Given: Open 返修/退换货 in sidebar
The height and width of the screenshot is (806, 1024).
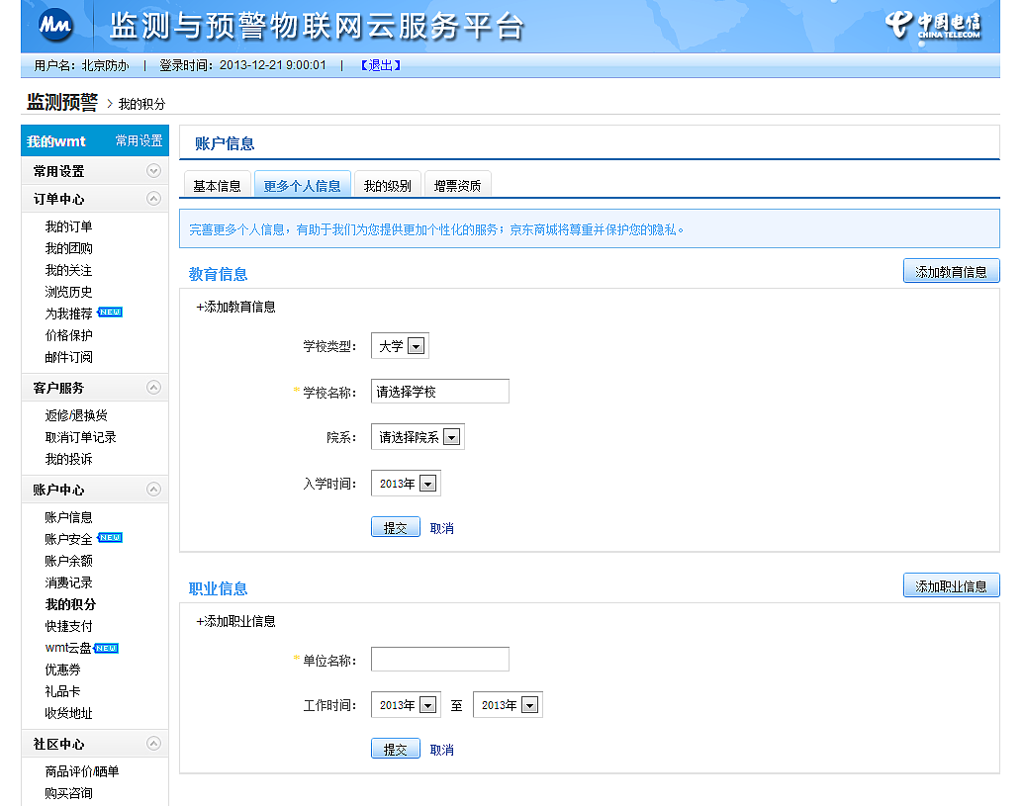Looking at the screenshot, I should pos(76,415).
